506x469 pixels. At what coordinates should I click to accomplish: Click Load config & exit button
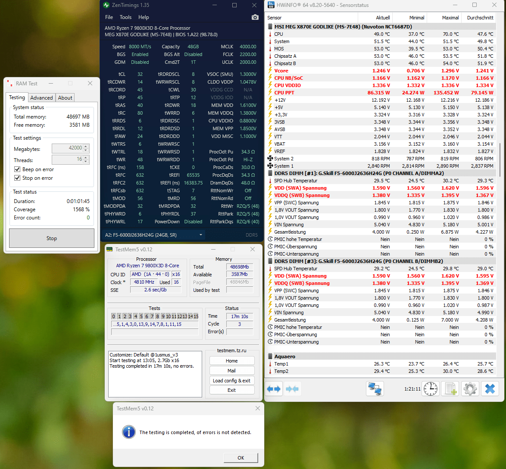232,381
